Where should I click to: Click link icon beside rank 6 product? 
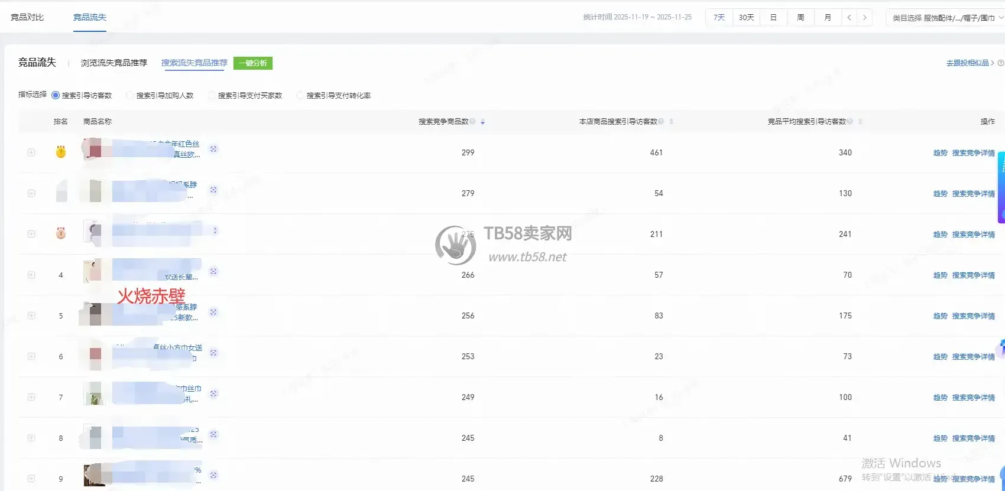pyautogui.click(x=213, y=353)
